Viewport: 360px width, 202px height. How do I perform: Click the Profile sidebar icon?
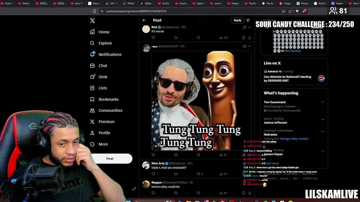[92, 133]
